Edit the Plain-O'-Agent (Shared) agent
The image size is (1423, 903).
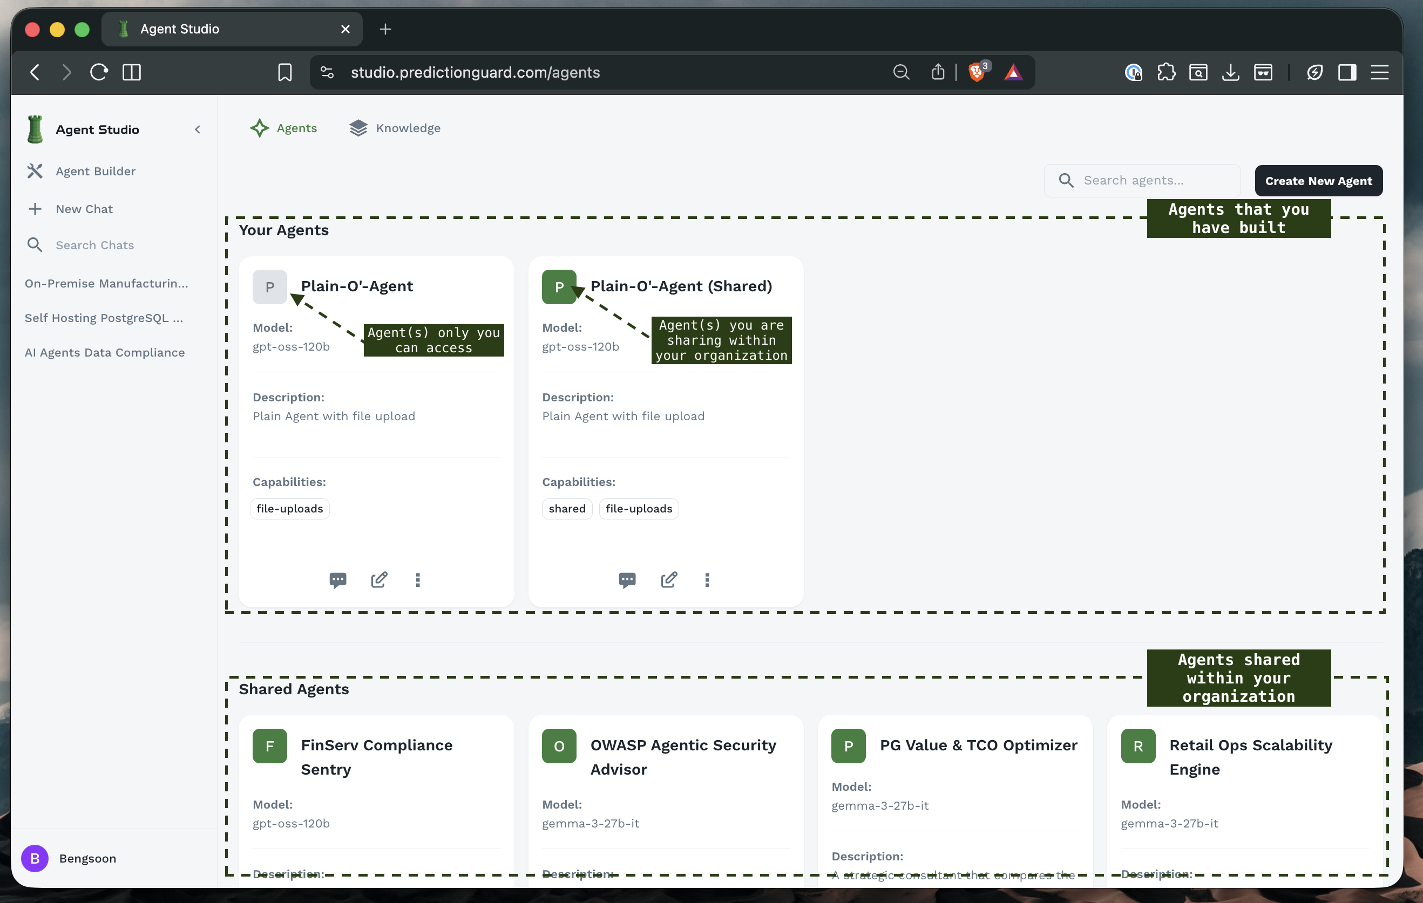[x=668, y=580]
